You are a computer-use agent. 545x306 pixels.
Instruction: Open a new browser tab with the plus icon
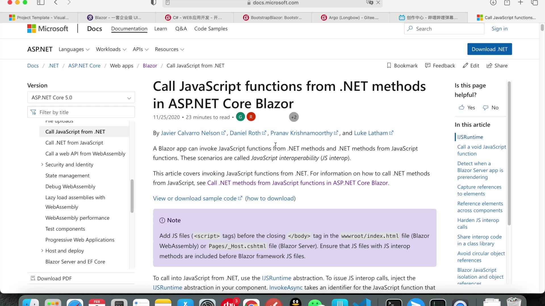[x=520, y=3]
